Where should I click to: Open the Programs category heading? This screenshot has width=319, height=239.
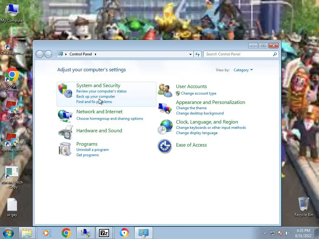(x=87, y=144)
